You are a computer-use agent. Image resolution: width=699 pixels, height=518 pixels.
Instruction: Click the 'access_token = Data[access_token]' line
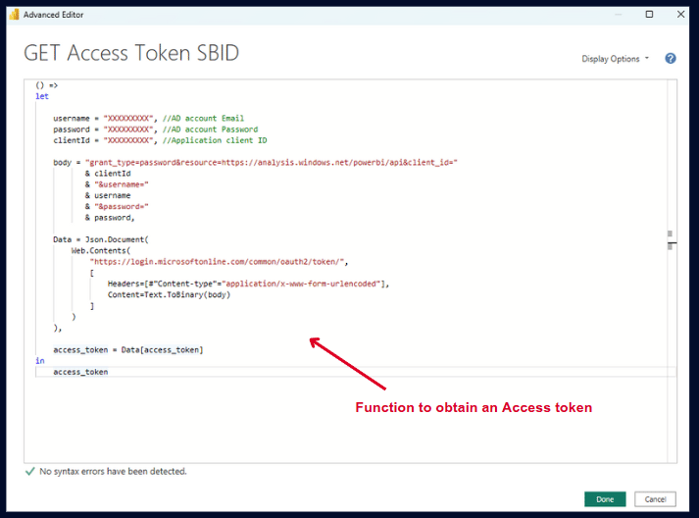tap(128, 350)
